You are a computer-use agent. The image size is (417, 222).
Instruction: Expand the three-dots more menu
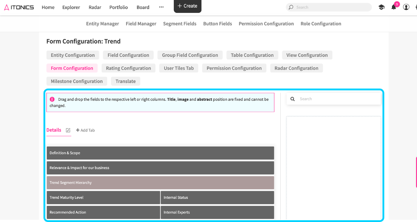pyautogui.click(x=161, y=7)
